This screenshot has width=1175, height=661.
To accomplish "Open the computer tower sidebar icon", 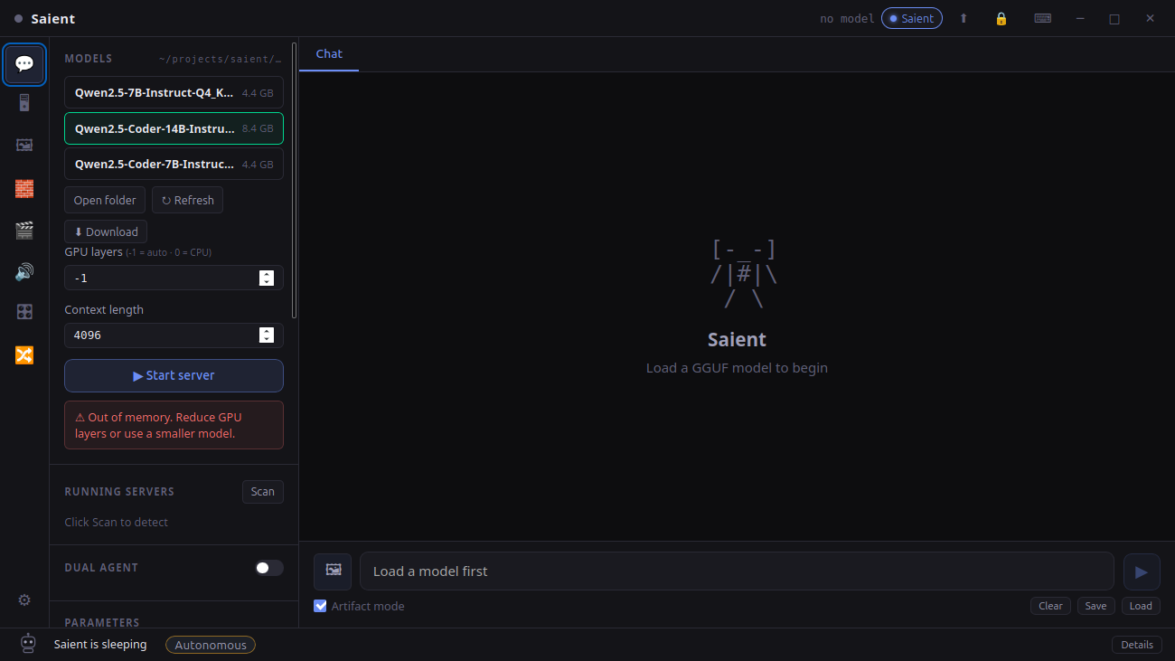I will click(x=24, y=103).
